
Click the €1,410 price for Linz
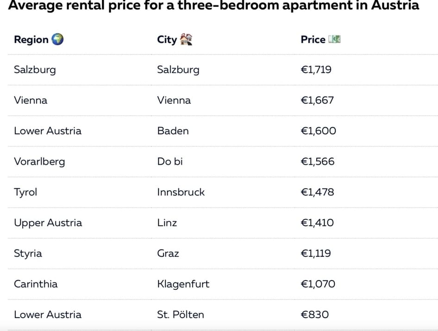[317, 222]
